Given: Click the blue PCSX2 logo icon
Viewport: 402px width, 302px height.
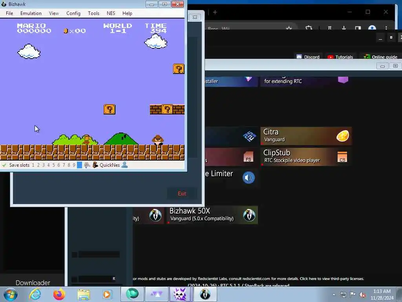Looking at the screenshot, I should [249, 136].
